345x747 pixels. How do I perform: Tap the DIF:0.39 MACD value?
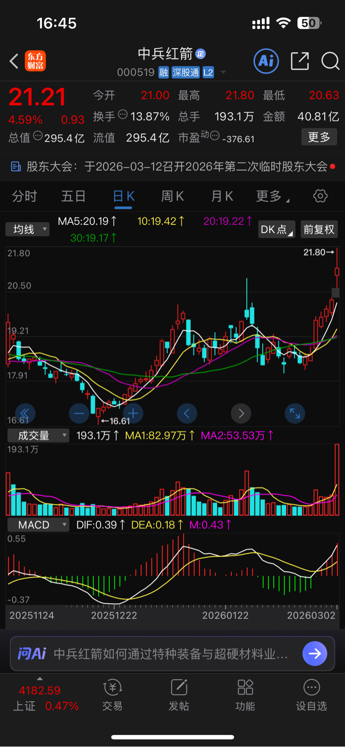(x=101, y=525)
